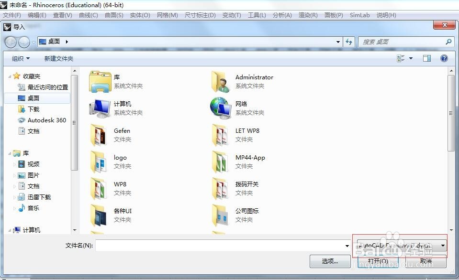Open the help question mark icon
The width and height of the screenshot is (459, 280).
[x=444, y=58]
